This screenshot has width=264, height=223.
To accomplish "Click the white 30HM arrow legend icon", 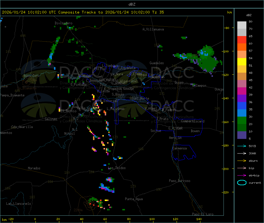I will [x=242, y=153].
